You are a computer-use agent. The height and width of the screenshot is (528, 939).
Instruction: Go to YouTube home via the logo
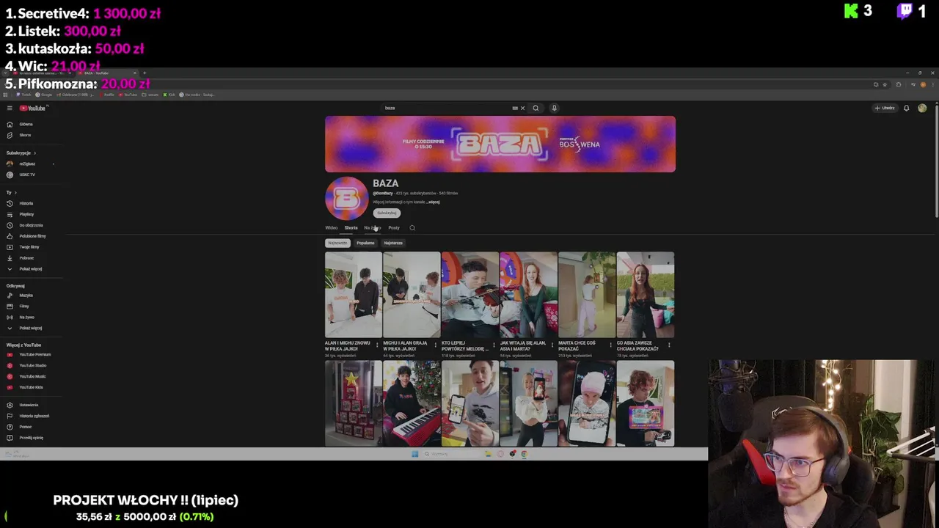click(x=33, y=108)
